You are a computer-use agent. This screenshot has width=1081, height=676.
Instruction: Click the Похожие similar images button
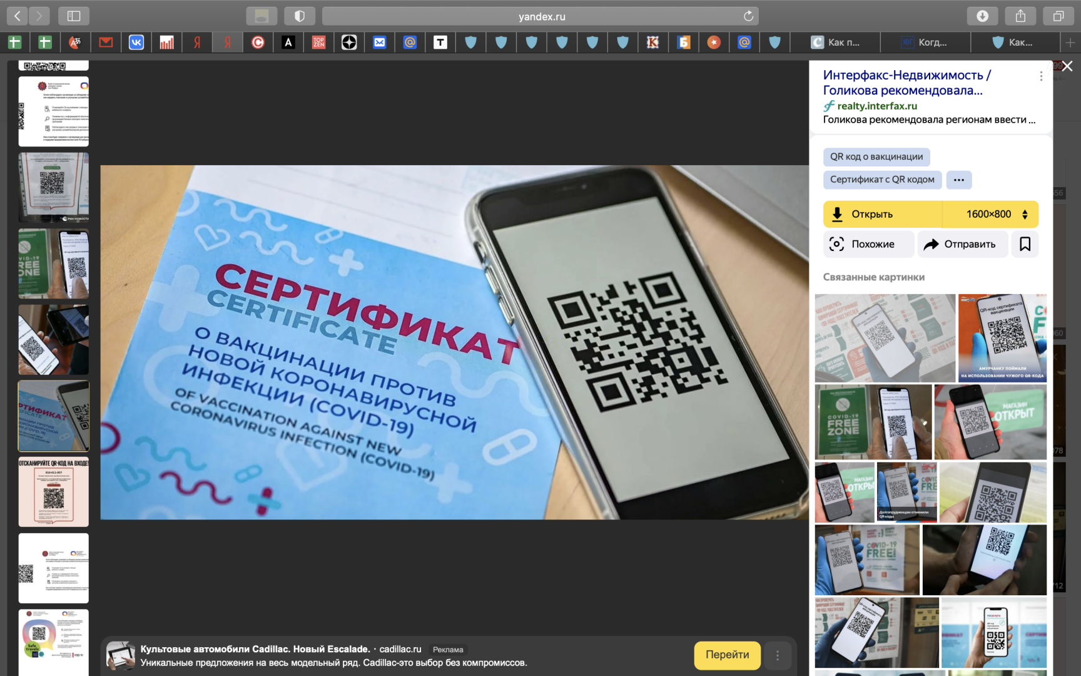click(x=868, y=244)
